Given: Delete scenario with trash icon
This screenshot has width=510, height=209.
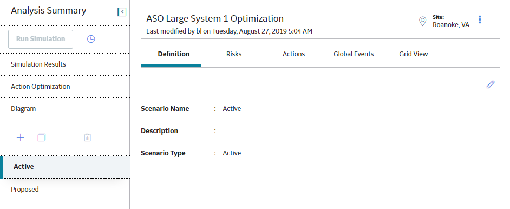Looking at the screenshot, I should pos(88,138).
